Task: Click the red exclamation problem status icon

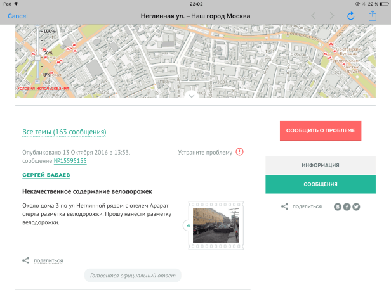Action: click(239, 152)
